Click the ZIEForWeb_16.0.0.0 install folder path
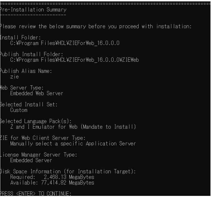 click(65, 43)
